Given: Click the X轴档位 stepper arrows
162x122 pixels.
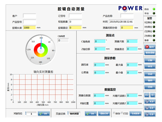Looking at the screenshot, I should tap(26, 113).
